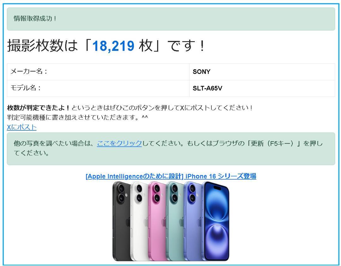341x266 pixels.
Task: Click the green '他の写真を調べたい場合は' notice box
Action: pyautogui.click(x=171, y=149)
